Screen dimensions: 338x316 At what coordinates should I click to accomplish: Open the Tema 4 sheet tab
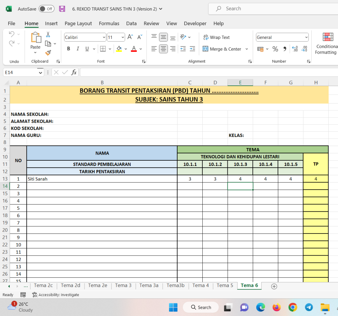coord(200,286)
